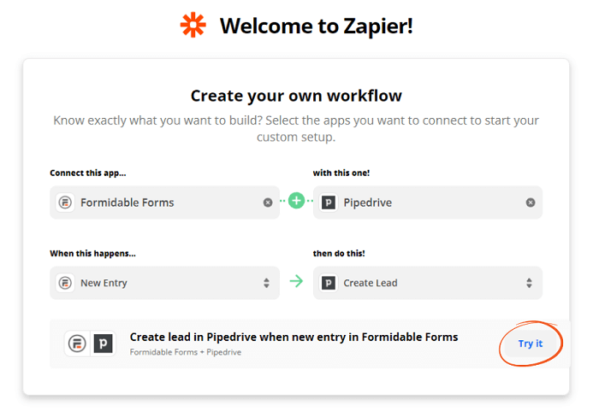Open the New Entry trigger dropdown

tap(164, 283)
